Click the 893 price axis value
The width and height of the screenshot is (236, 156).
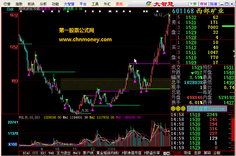pyautogui.click(x=15, y=81)
